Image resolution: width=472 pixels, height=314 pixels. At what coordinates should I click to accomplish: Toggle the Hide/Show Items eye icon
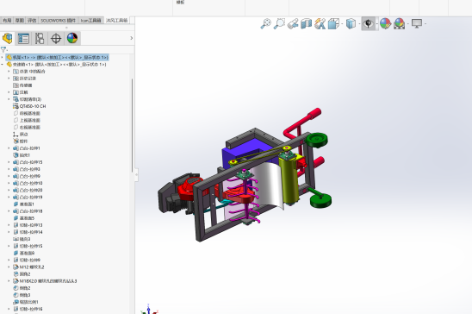click(x=368, y=23)
